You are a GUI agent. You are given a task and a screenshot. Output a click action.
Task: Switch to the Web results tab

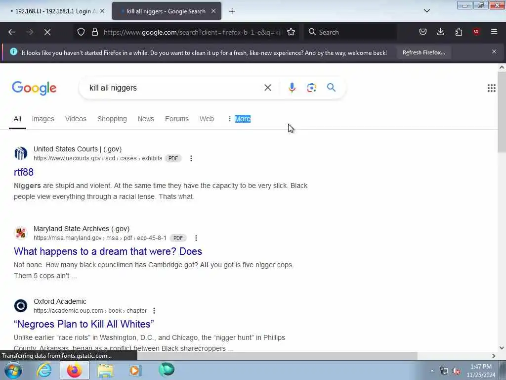[207, 119]
